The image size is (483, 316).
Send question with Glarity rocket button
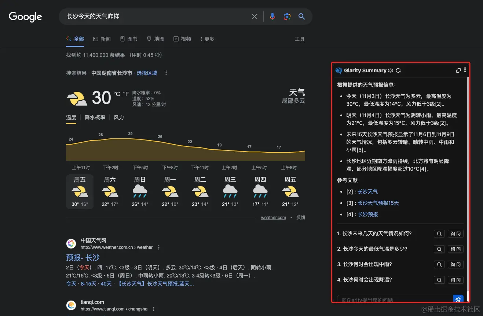point(458,299)
